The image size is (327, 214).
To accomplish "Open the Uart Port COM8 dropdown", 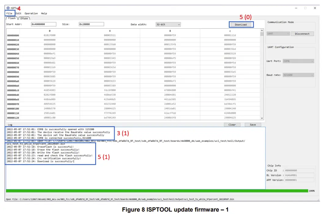I will point(298,61).
